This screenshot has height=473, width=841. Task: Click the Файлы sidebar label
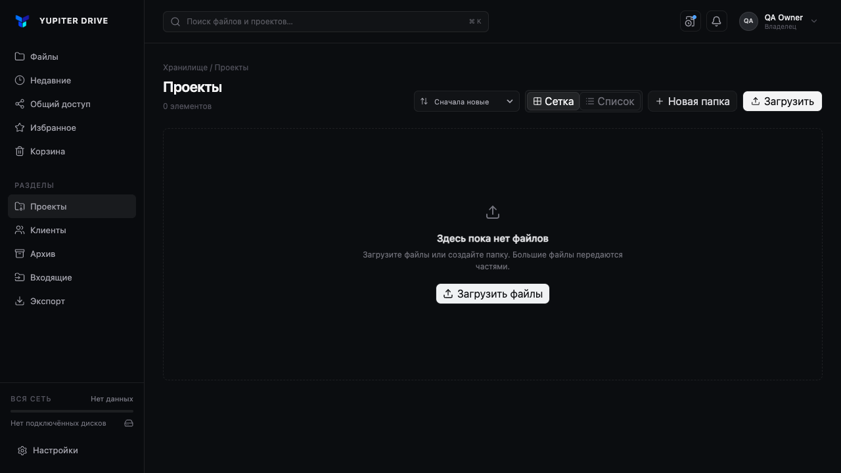pos(44,56)
